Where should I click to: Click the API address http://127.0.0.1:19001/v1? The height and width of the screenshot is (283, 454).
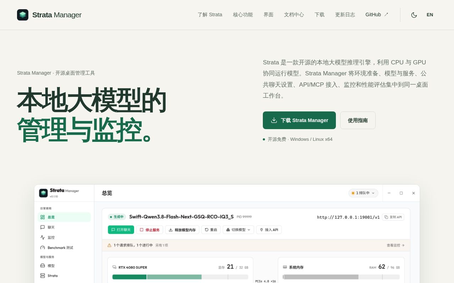pyautogui.click(x=348, y=217)
